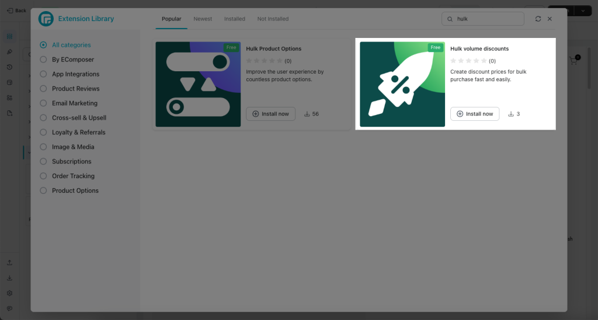Image resolution: width=598 pixels, height=320 pixels.
Task: Go back using the Back button
Action: (16, 11)
